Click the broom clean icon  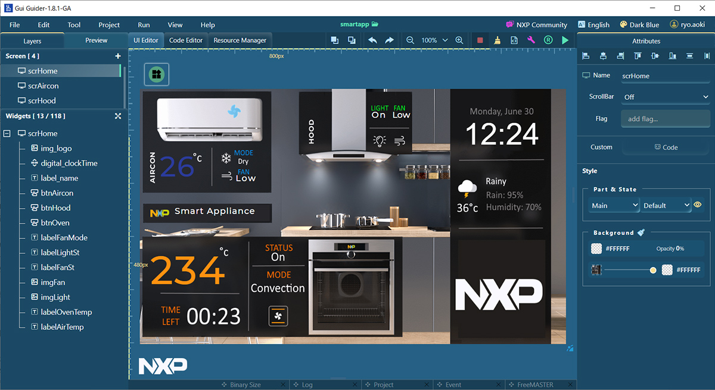(x=498, y=40)
